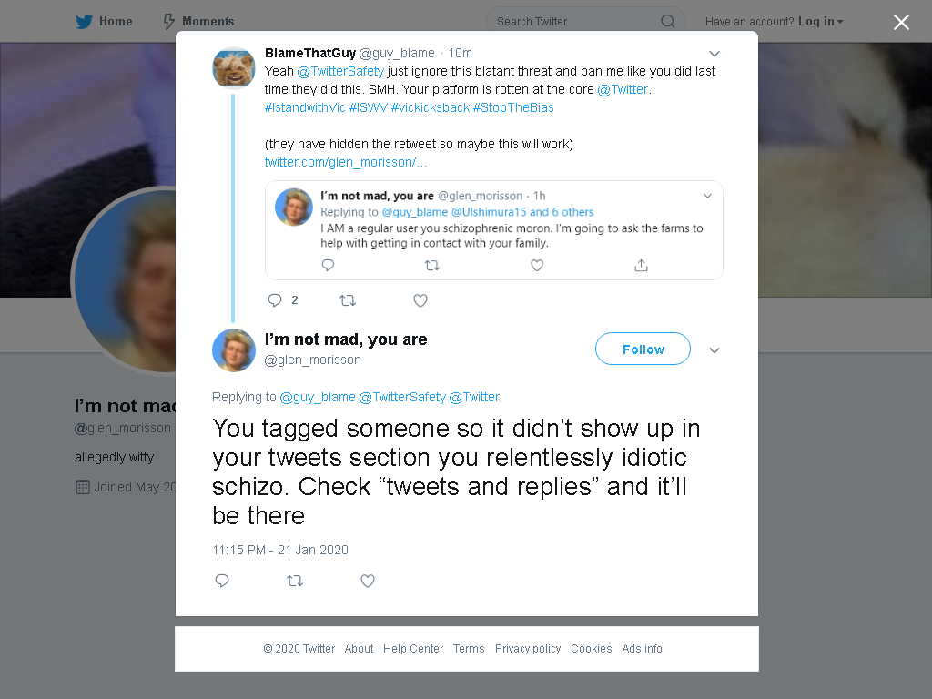Open the Moments tab
This screenshot has height=699, width=932.
pos(198,22)
